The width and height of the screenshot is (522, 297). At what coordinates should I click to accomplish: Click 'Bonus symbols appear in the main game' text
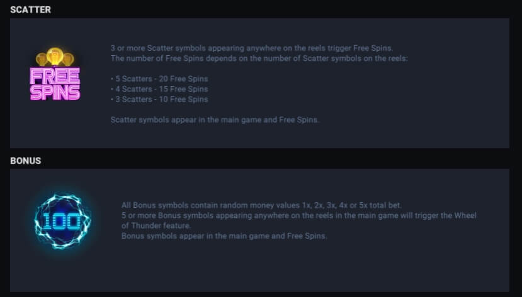point(224,235)
